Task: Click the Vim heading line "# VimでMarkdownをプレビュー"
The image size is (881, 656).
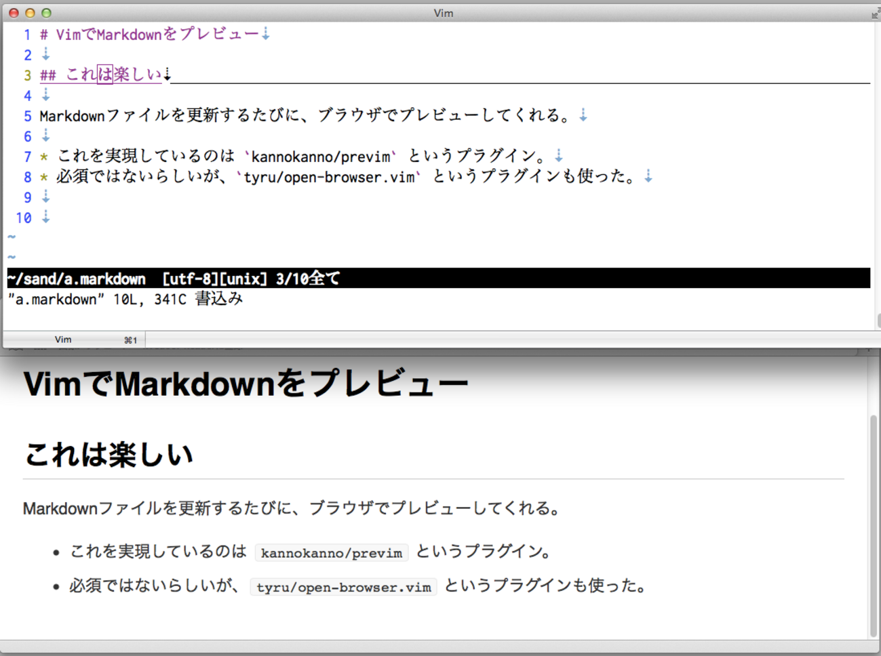Action: (149, 34)
